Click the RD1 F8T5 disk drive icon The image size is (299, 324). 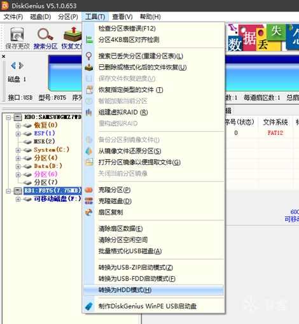[x=18, y=191]
